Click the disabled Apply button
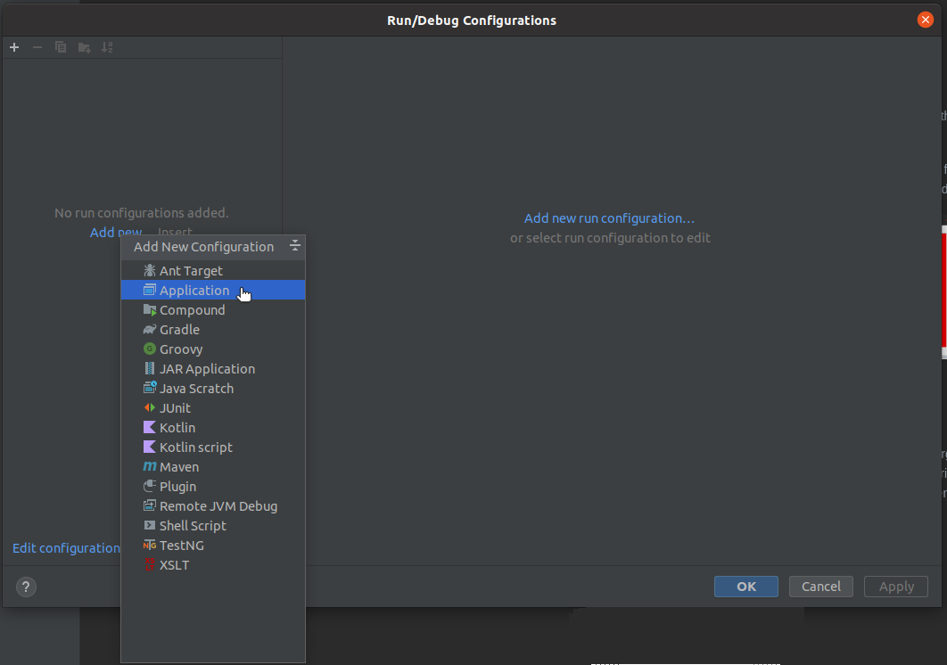This screenshot has width=947, height=665. 896,587
